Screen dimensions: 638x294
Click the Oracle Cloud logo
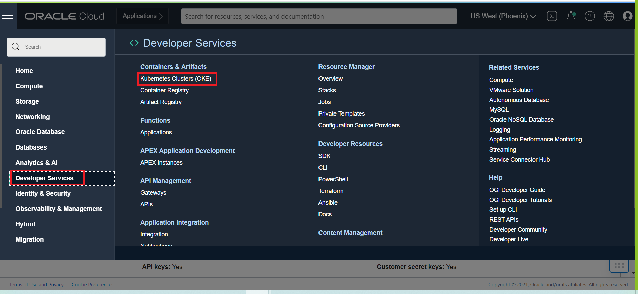(64, 16)
